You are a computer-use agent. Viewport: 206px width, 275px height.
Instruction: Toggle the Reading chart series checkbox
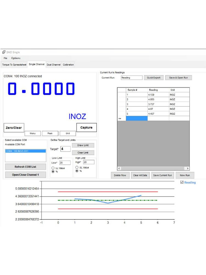(182, 182)
